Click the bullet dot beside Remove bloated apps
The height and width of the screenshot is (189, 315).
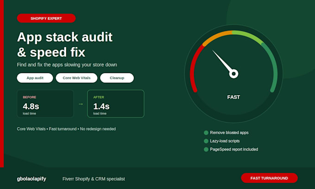206,133
